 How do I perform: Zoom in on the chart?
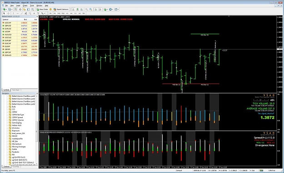pyautogui.click(x=87, y=9)
